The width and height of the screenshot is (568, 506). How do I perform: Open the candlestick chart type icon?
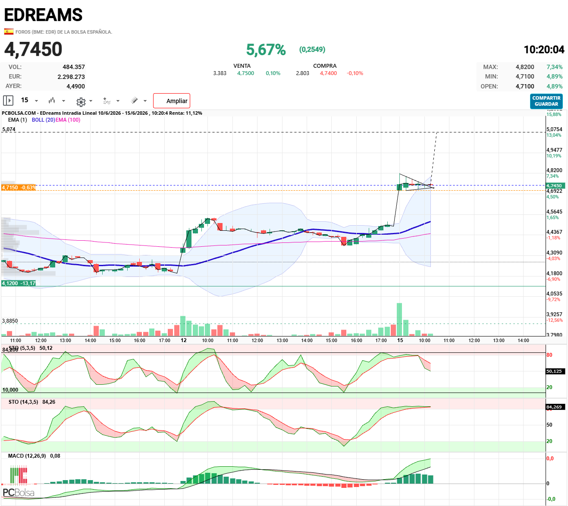pos(52,101)
